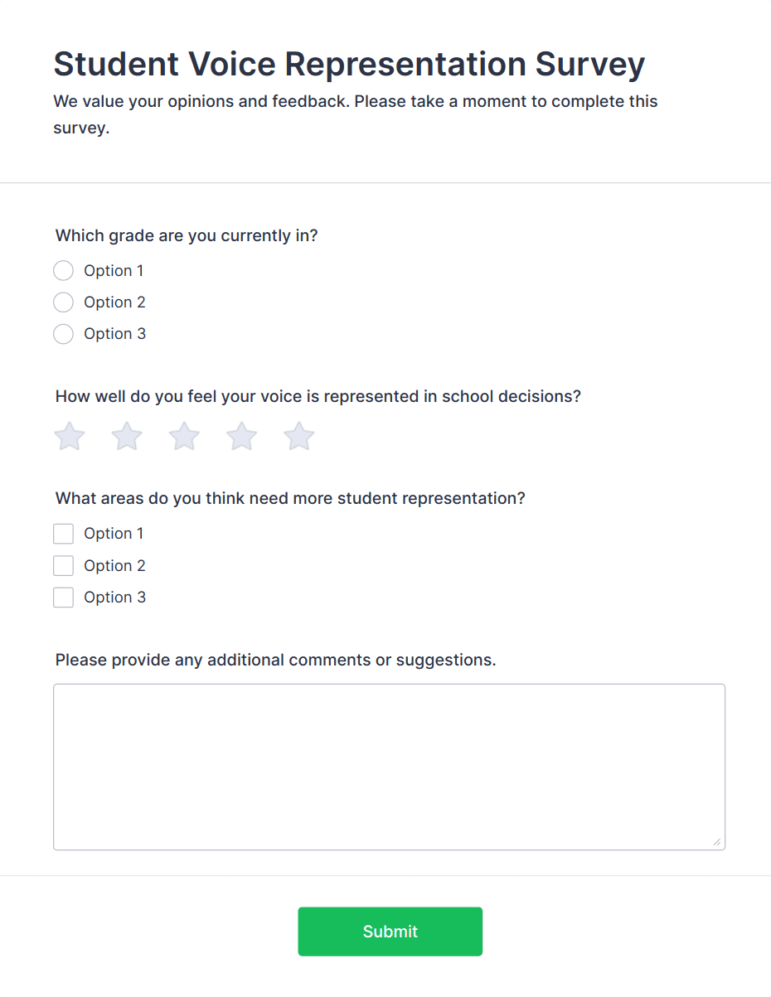Select Option 1 for current grade
The width and height of the screenshot is (771, 997).
pyautogui.click(x=63, y=270)
